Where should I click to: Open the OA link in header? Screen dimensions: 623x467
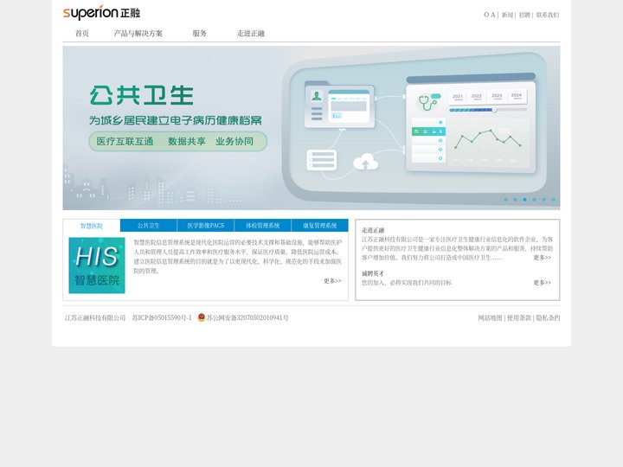point(490,15)
